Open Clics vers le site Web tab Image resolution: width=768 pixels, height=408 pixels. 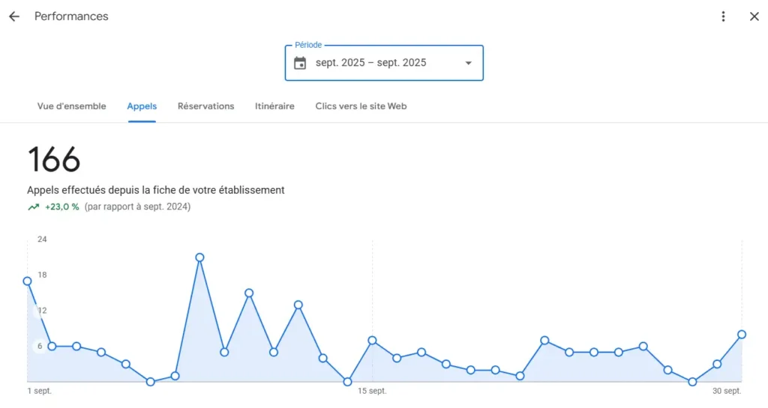coord(361,106)
